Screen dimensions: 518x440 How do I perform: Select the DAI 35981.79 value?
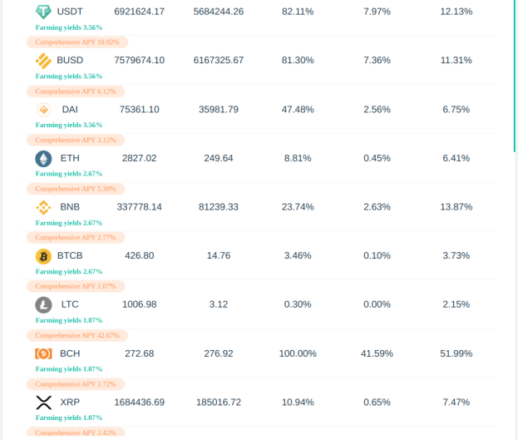click(x=219, y=110)
